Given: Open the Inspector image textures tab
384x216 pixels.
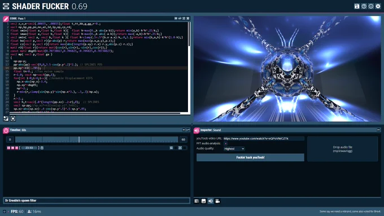Looking at the screenshot, I should [x=203, y=201].
